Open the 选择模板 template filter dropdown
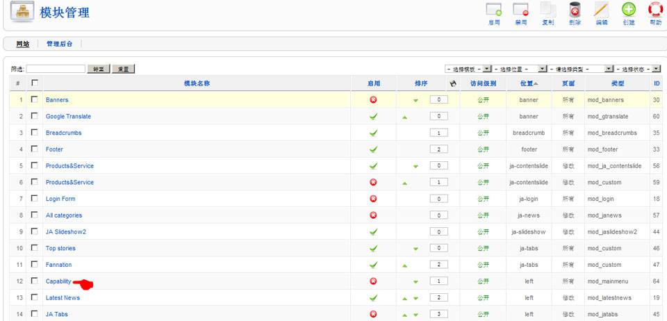 pyautogui.click(x=468, y=69)
